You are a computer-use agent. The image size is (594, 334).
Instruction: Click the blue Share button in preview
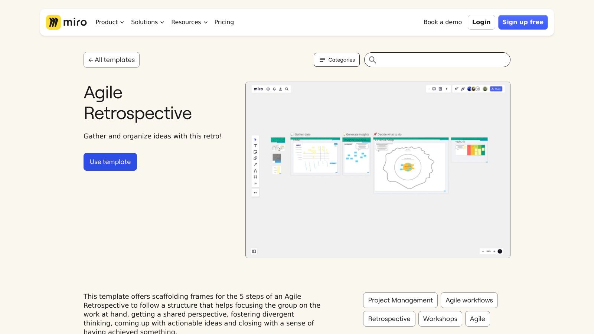[496, 89]
